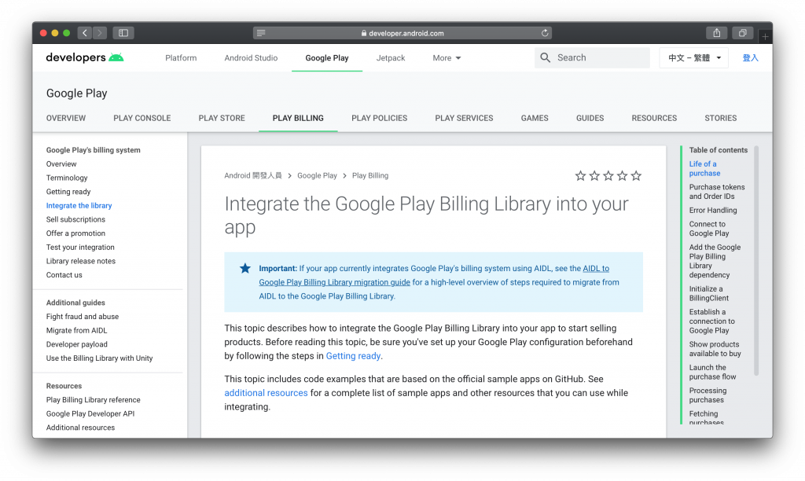
Task: Click the Play Billing breadcrumb
Action: click(x=370, y=175)
